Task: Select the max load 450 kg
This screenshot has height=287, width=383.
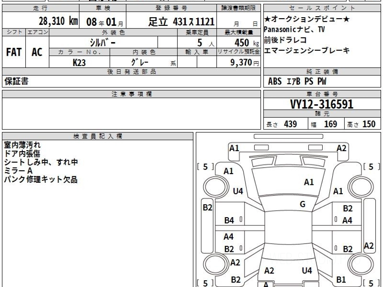Action: coord(247,42)
